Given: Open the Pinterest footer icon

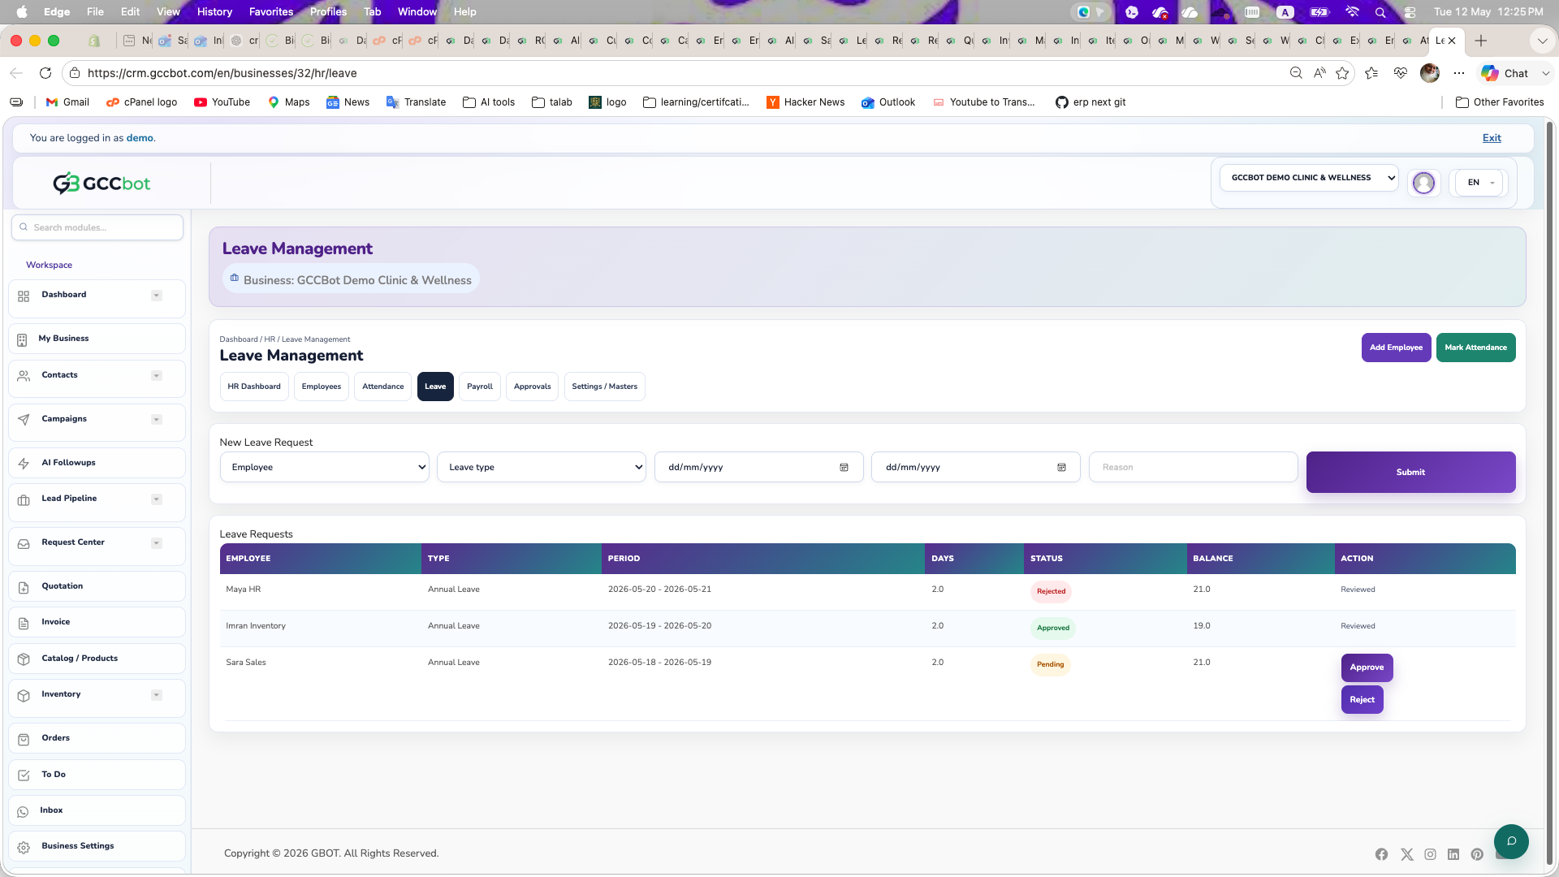Looking at the screenshot, I should 1477,854.
